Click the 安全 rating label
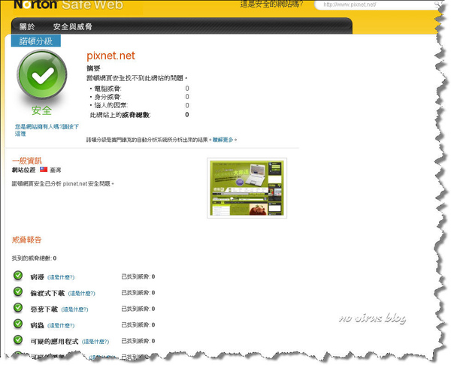Image resolution: width=451 pixels, height=365 pixels. pos(41,110)
